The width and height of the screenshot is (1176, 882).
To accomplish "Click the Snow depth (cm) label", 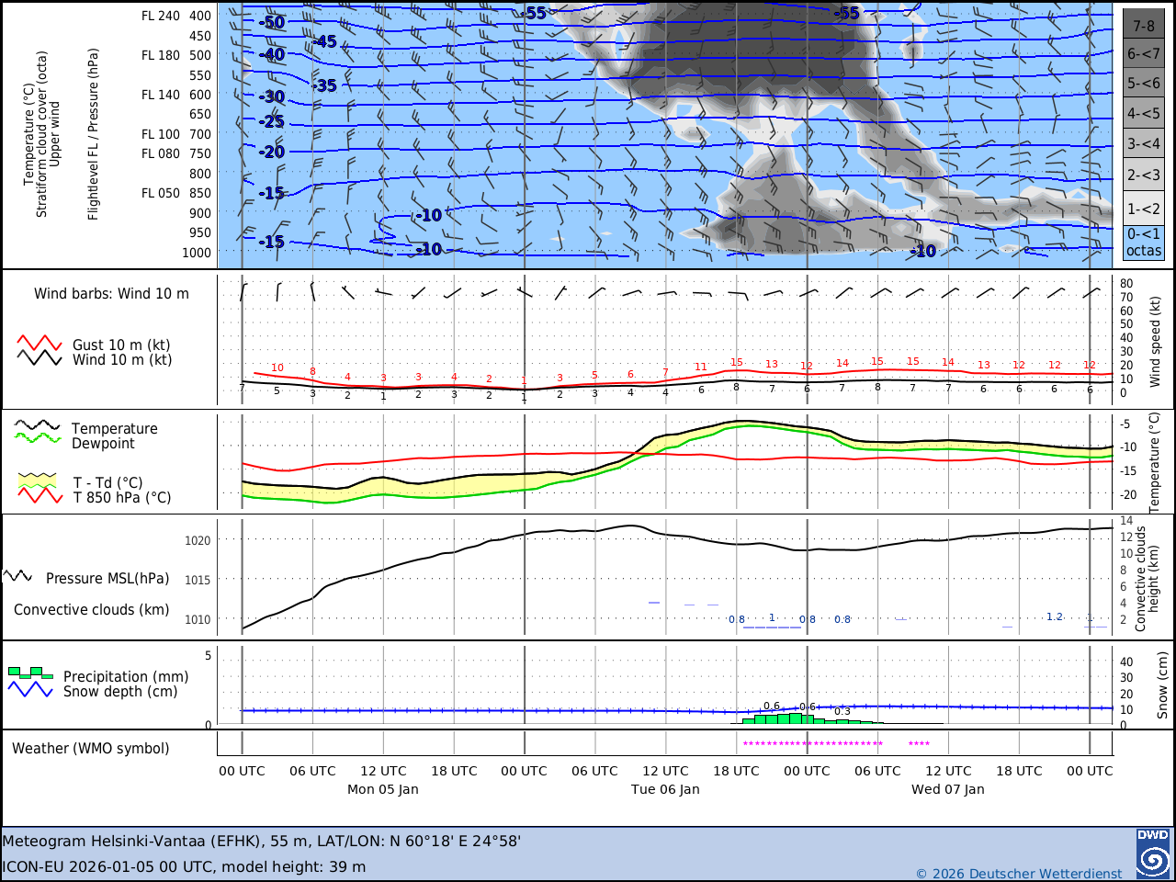I will point(120,692).
